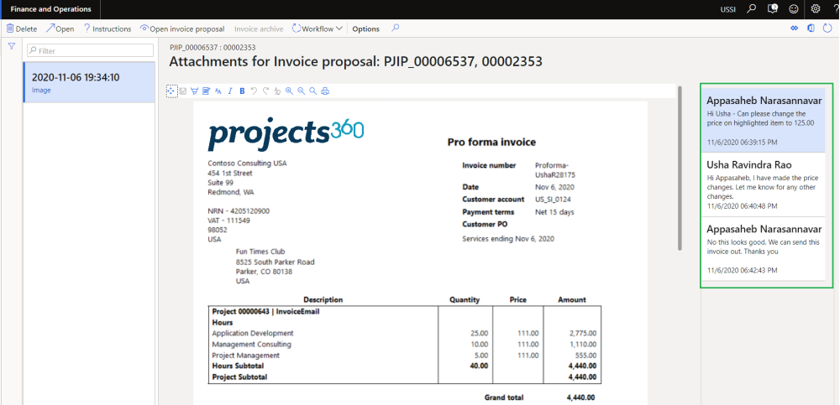Open Instructions from the action pane
Viewport: 840px width, 405px height.
(x=108, y=29)
